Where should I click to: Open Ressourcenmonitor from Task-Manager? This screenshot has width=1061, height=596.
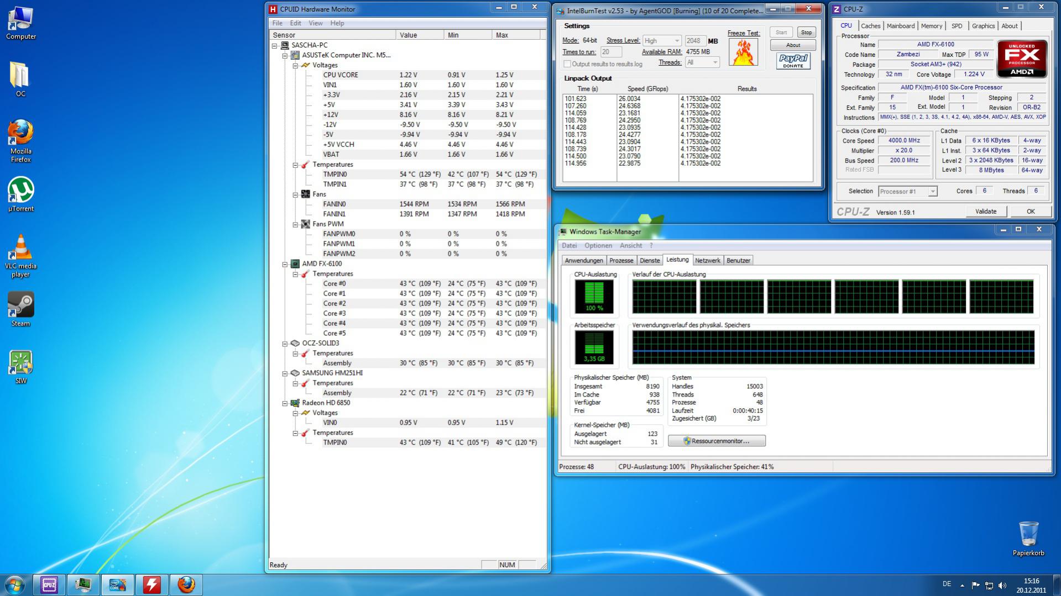click(x=717, y=441)
